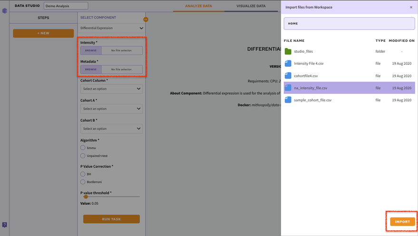
Task: Click the sample_cohort_file.csv file icon
Action: tap(288, 100)
